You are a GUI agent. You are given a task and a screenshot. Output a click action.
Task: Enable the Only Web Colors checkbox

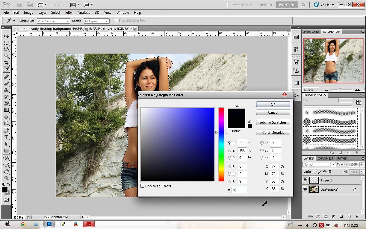click(x=143, y=186)
